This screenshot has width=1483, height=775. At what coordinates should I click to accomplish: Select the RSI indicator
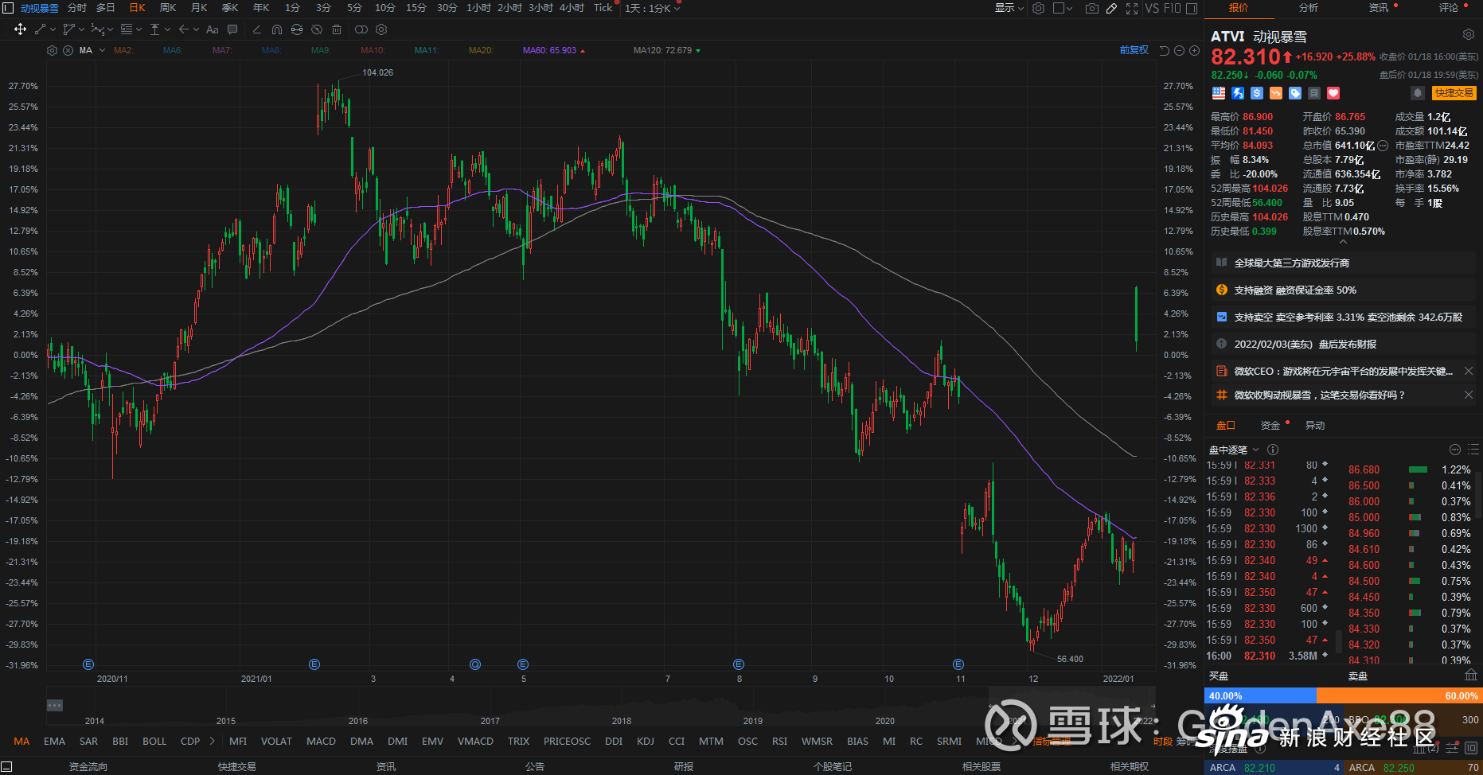click(x=779, y=741)
